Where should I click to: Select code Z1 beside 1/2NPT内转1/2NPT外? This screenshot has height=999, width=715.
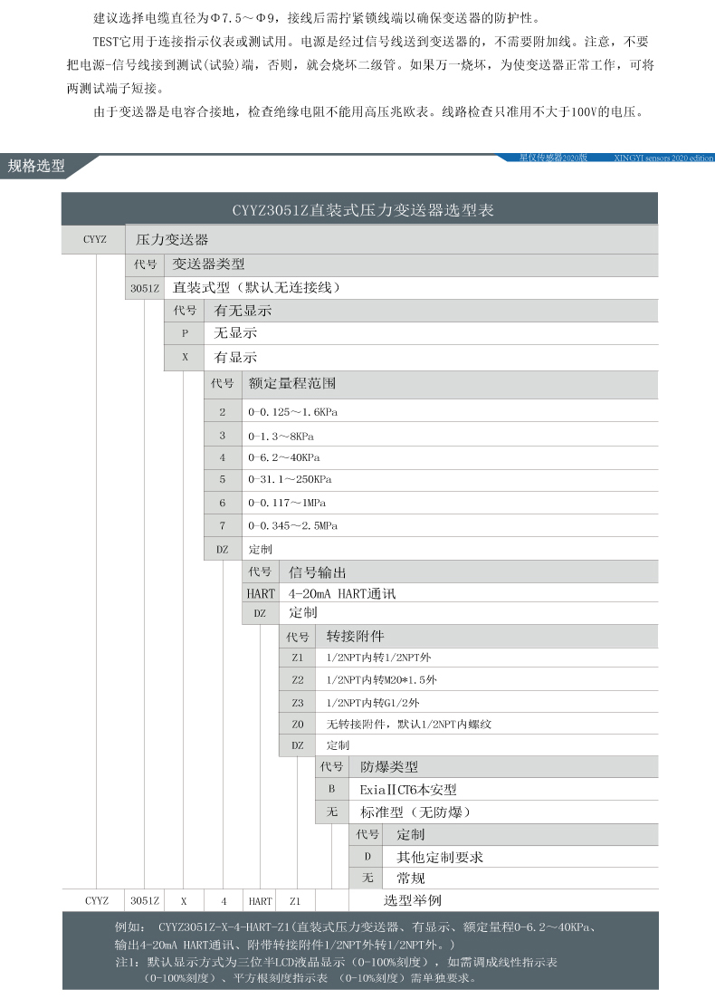tap(298, 658)
